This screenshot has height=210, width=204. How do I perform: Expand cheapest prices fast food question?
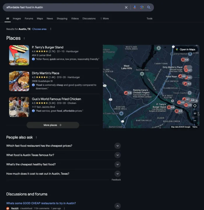click(117, 146)
